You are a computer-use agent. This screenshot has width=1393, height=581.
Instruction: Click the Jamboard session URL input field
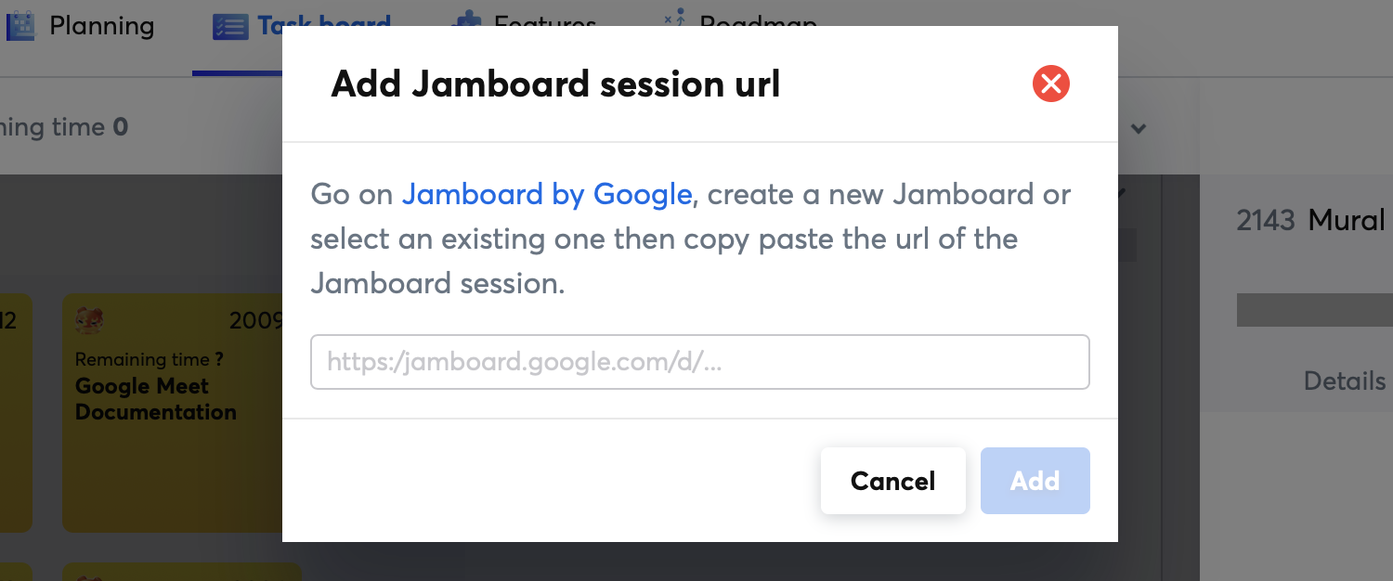[x=700, y=362]
